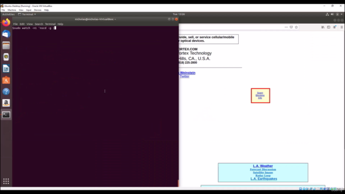
Task: Open VirtualBox File menu
Action: 3,10
